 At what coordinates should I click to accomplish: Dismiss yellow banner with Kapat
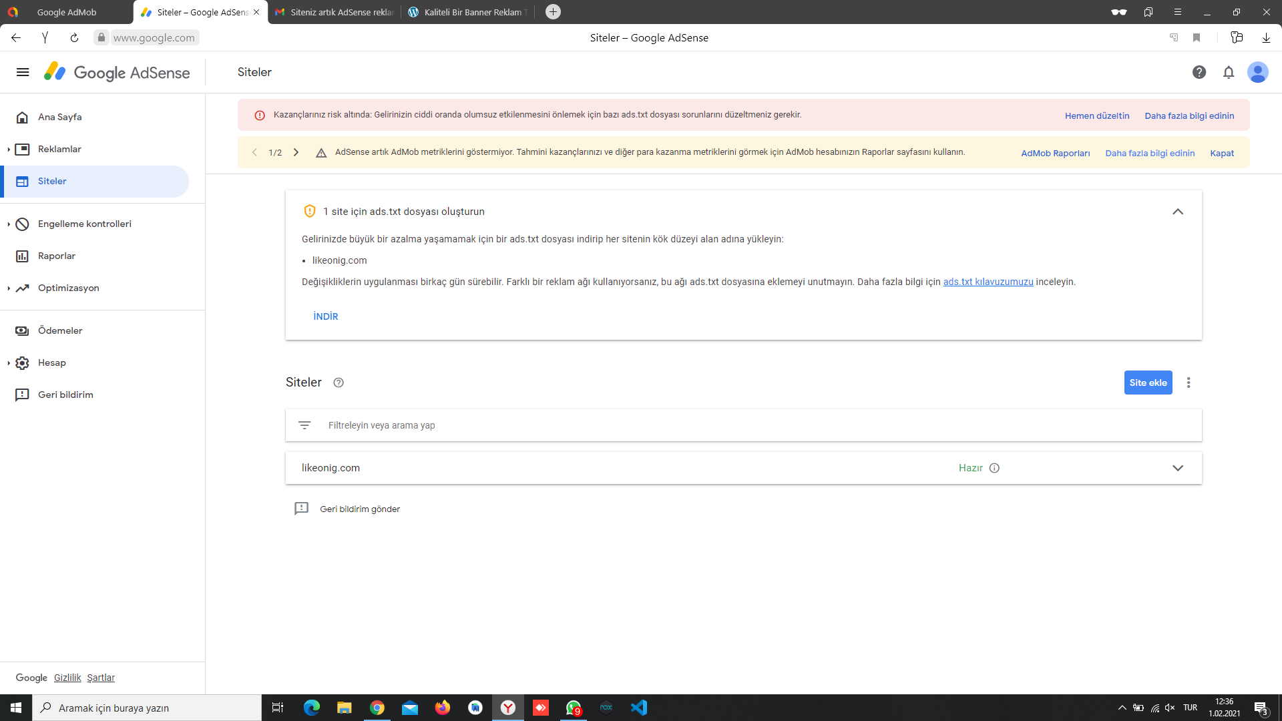coord(1222,153)
